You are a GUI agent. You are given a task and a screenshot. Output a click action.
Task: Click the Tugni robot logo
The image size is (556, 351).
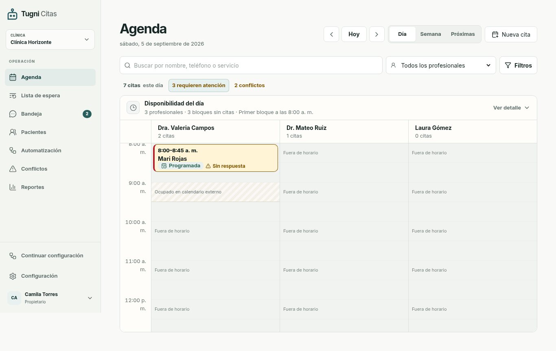pos(13,14)
